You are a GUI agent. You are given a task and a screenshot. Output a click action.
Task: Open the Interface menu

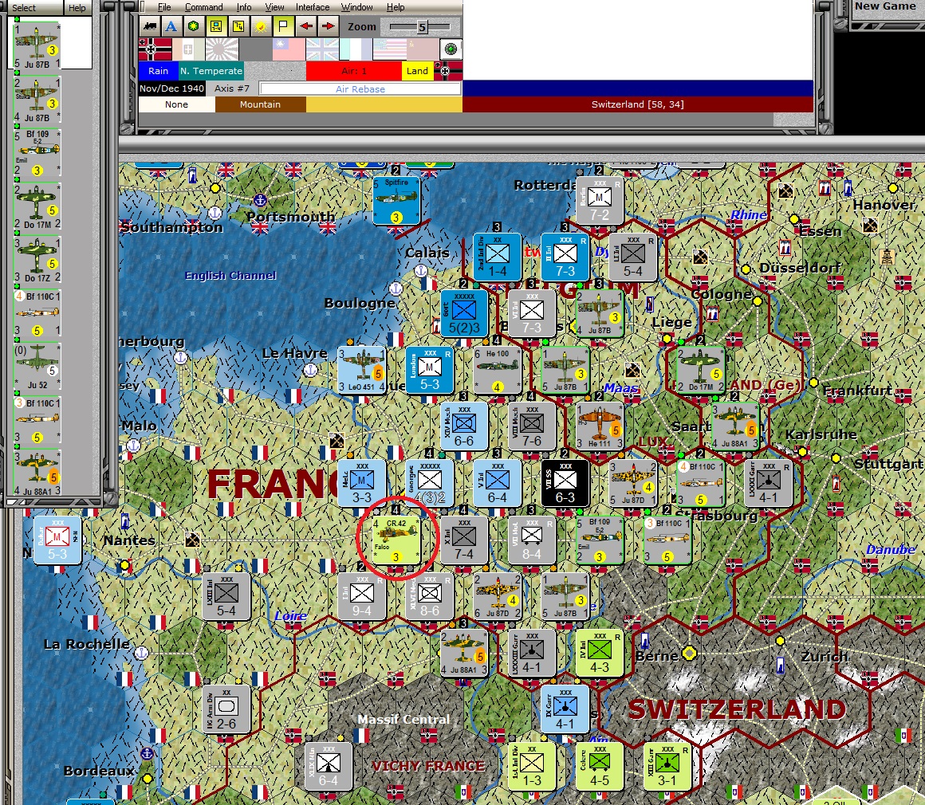click(312, 7)
